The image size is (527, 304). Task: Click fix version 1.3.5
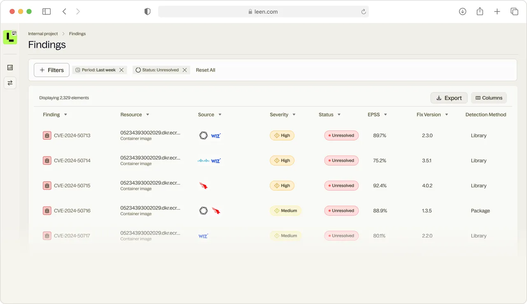[427, 211]
